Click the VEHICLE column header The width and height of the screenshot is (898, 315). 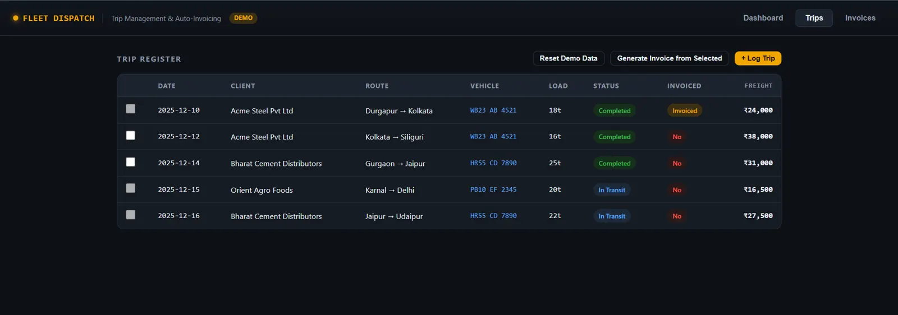484,86
